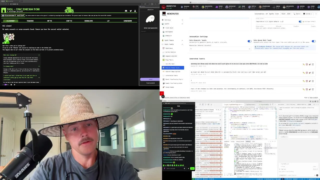The height and width of the screenshot is (180, 320).
Task: Select the LP tab
Action: tap(108, 21)
